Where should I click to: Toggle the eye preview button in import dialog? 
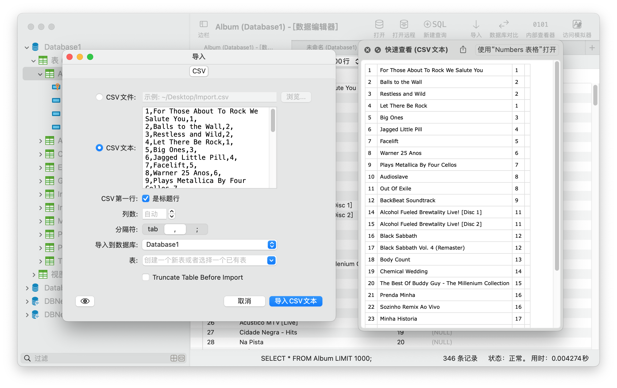pyautogui.click(x=85, y=301)
